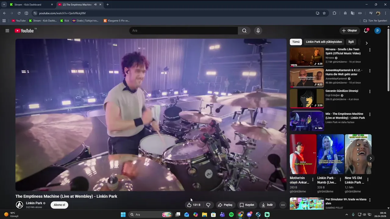Like the video with thumbs up
390x219 pixels.
pos(194,205)
